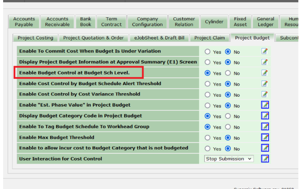The width and height of the screenshot is (300, 189).
Task: Go to Company Configuration tab
Action: [x=147, y=22]
